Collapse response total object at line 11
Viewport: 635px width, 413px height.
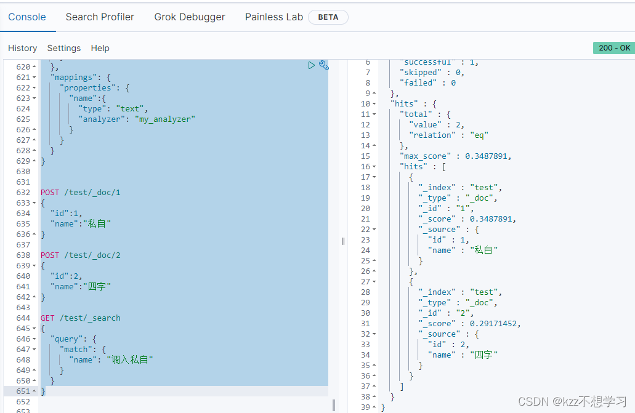[374, 114]
